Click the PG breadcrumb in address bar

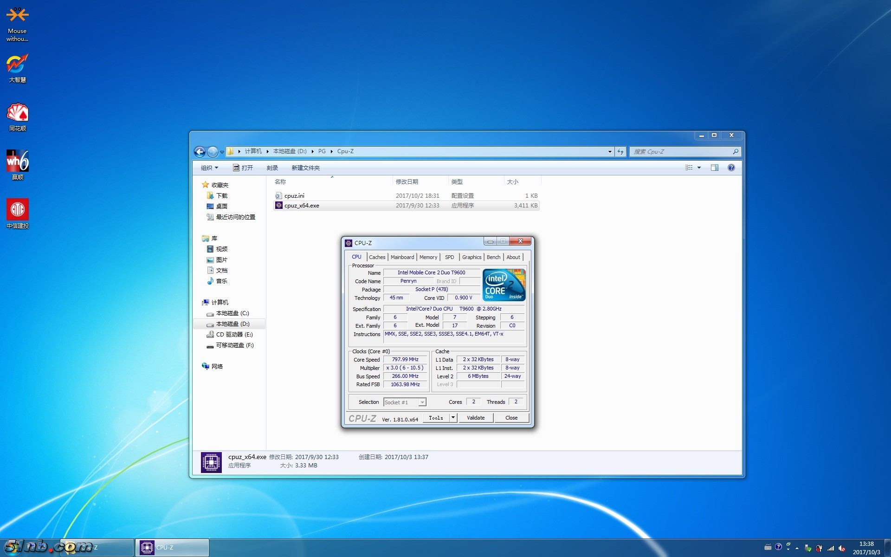[322, 151]
